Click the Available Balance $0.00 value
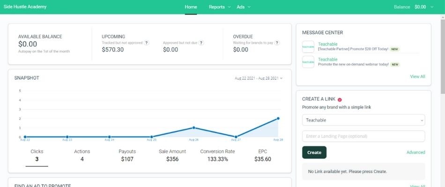Viewport: 445px width, 187px height. click(x=28, y=44)
